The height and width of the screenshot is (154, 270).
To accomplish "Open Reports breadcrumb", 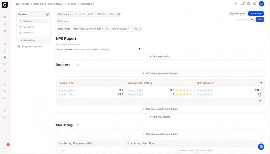I will (x=72, y=4).
